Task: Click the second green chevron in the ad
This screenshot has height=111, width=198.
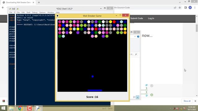Action: [146, 92]
